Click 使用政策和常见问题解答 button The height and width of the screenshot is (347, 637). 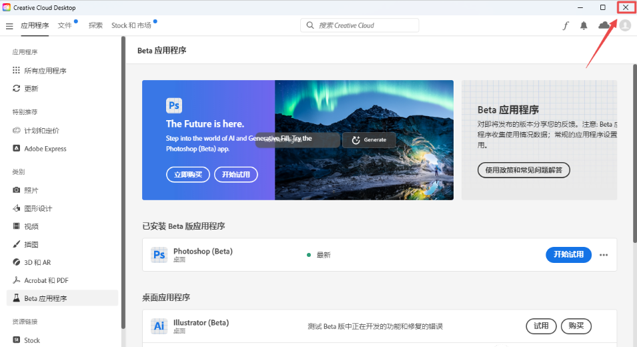click(x=524, y=170)
